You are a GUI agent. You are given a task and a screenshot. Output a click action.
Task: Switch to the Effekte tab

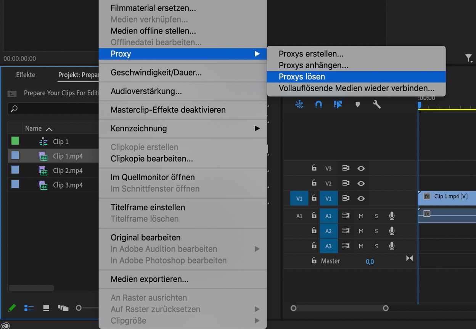coord(26,75)
